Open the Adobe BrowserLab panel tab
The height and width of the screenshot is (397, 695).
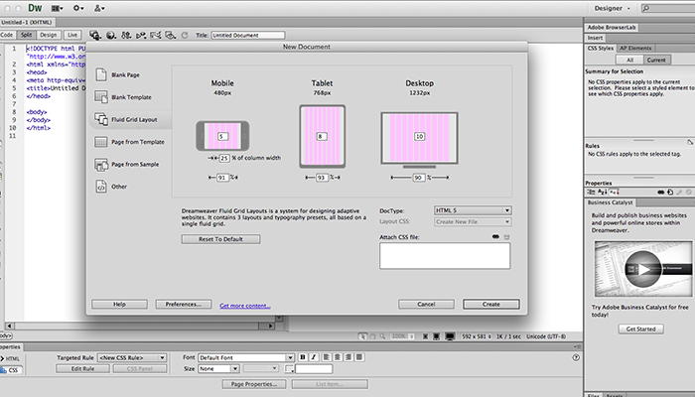point(612,28)
